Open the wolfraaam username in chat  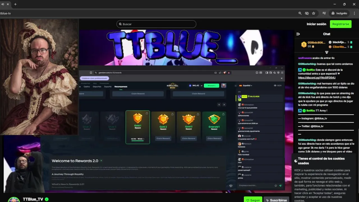(x=305, y=58)
